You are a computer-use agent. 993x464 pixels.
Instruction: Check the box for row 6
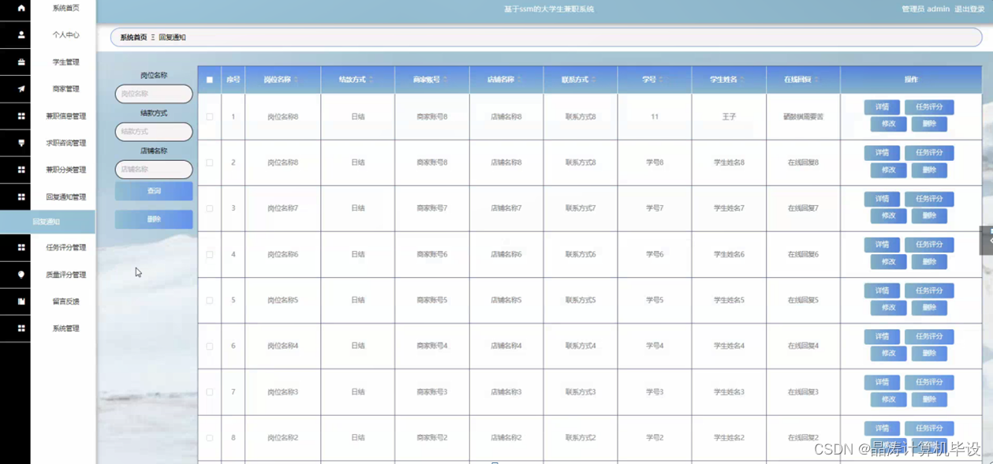(210, 346)
